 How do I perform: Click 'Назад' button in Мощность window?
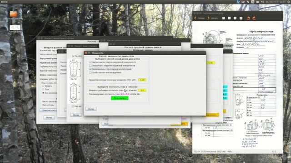91,109
